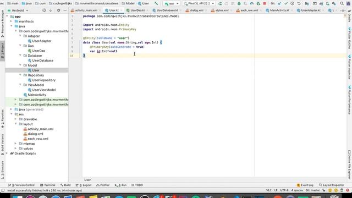The height and width of the screenshot is (198, 352).
Task: Open Git history clock icon
Action: point(292,4)
